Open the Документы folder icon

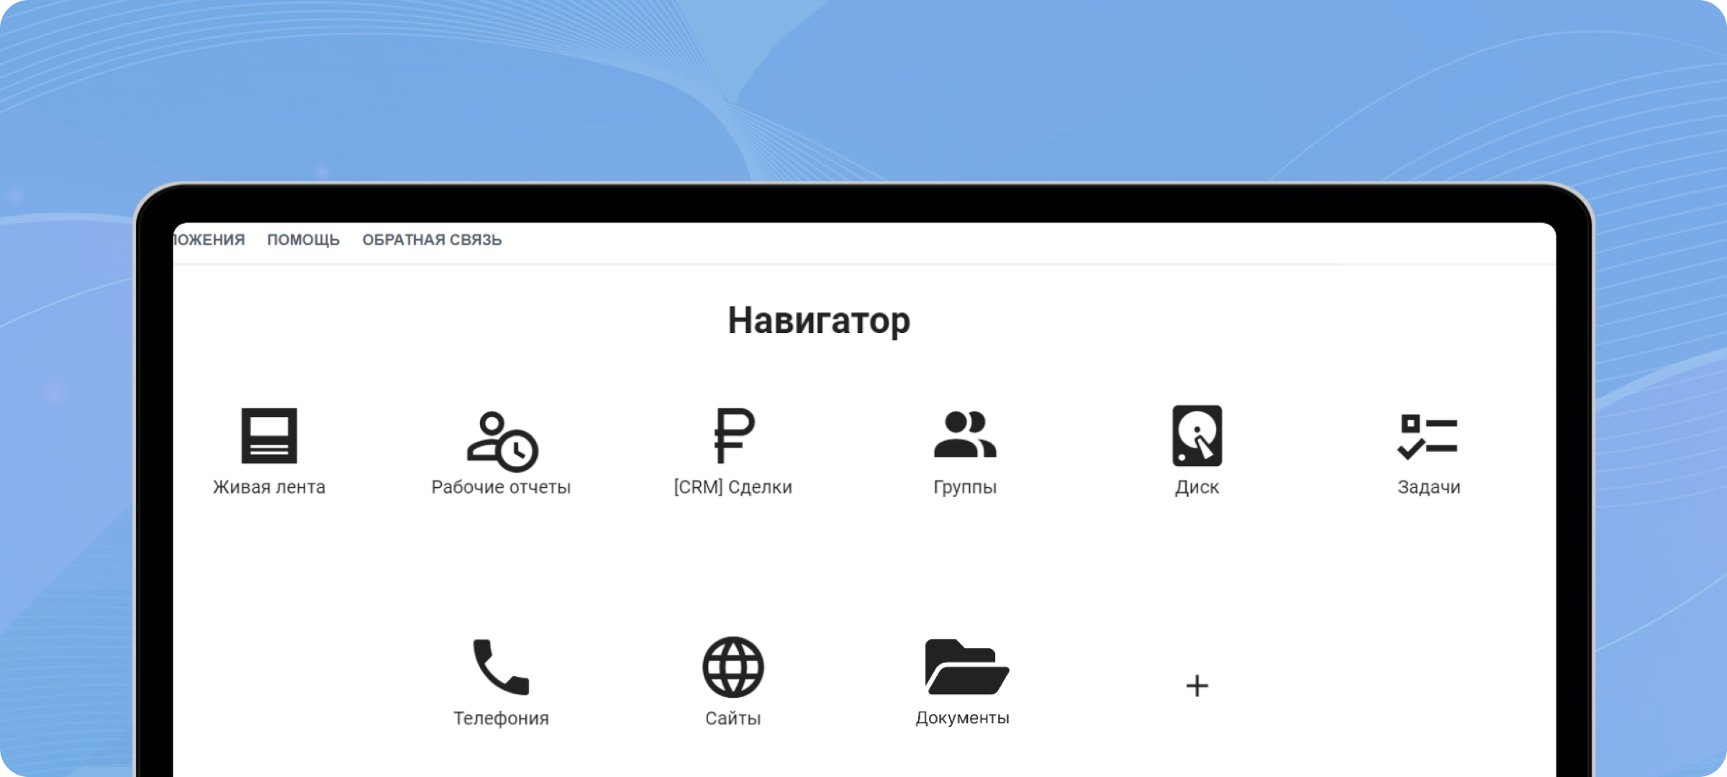coord(965,667)
